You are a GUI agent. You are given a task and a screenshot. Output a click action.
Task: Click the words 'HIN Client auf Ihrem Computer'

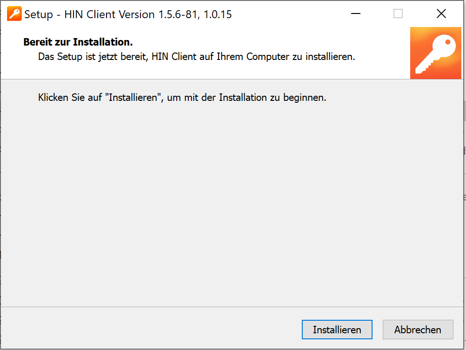220,56
